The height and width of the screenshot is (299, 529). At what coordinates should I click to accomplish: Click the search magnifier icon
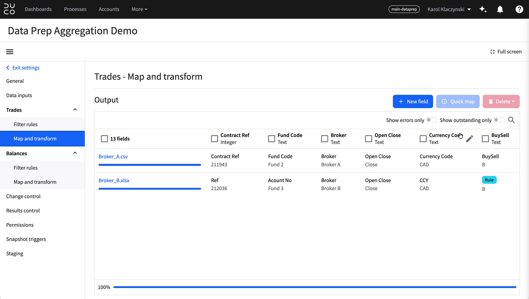pyautogui.click(x=511, y=120)
